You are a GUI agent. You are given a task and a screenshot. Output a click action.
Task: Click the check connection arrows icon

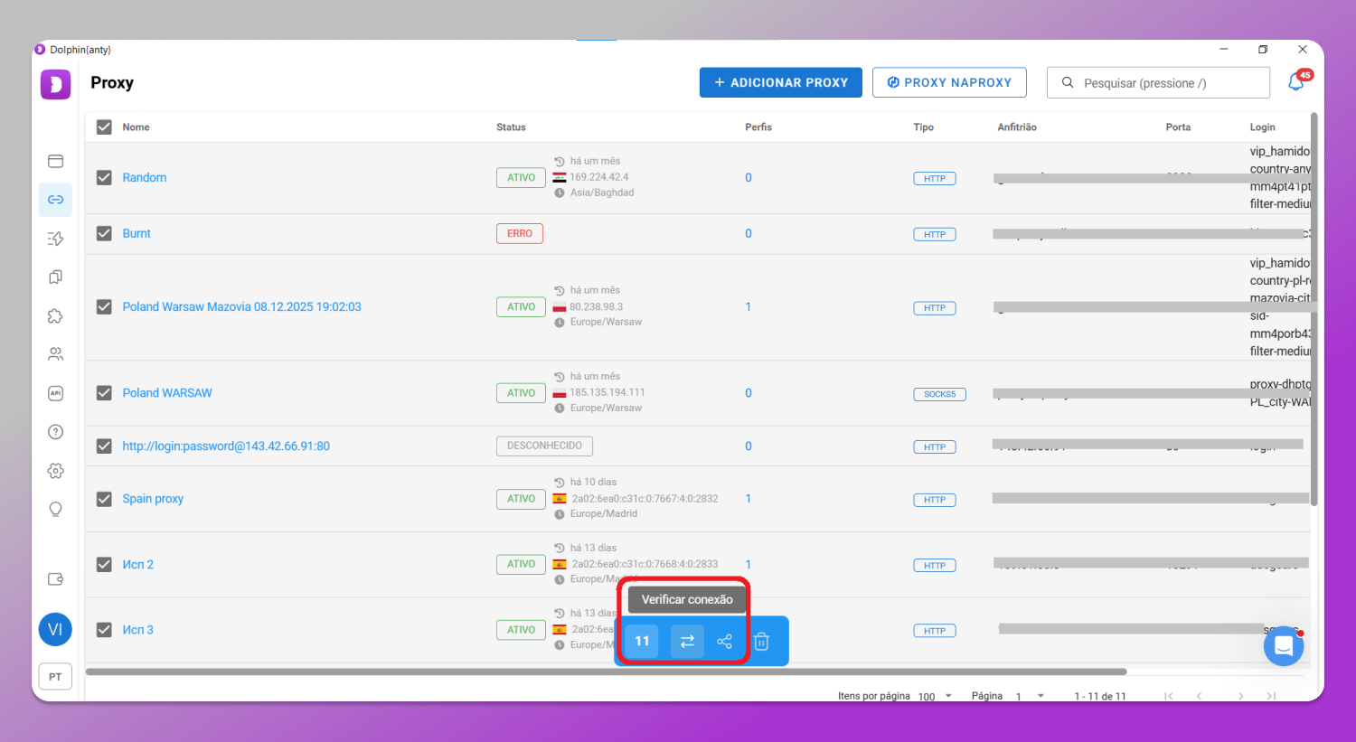[687, 641]
